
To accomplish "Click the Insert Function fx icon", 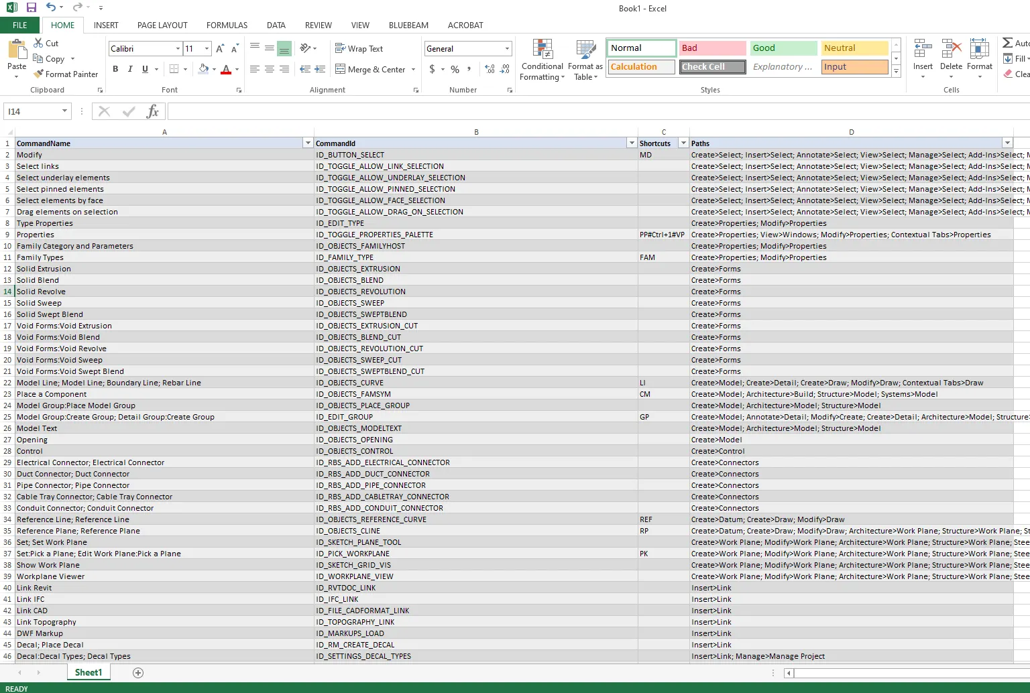I will coord(152,111).
